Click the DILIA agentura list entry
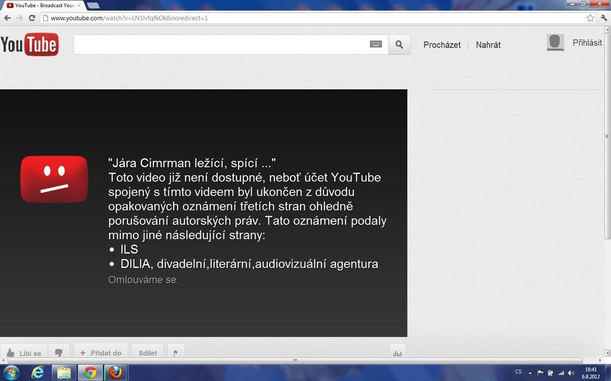The width and height of the screenshot is (611, 381). click(x=249, y=264)
